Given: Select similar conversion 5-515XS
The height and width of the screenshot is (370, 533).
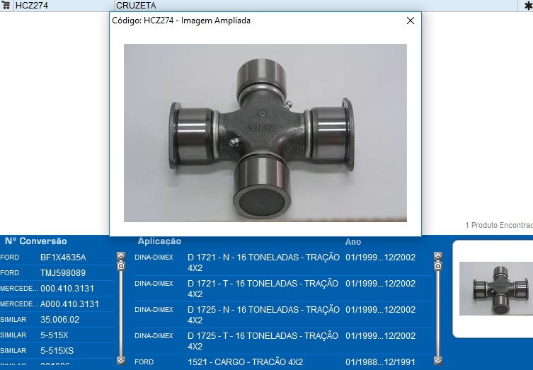Looking at the screenshot, I should [57, 351].
